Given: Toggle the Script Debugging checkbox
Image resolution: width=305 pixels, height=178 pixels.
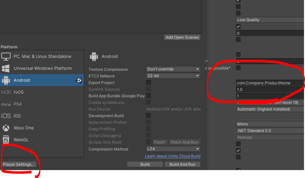Looking at the screenshot, I should (x=148, y=135).
